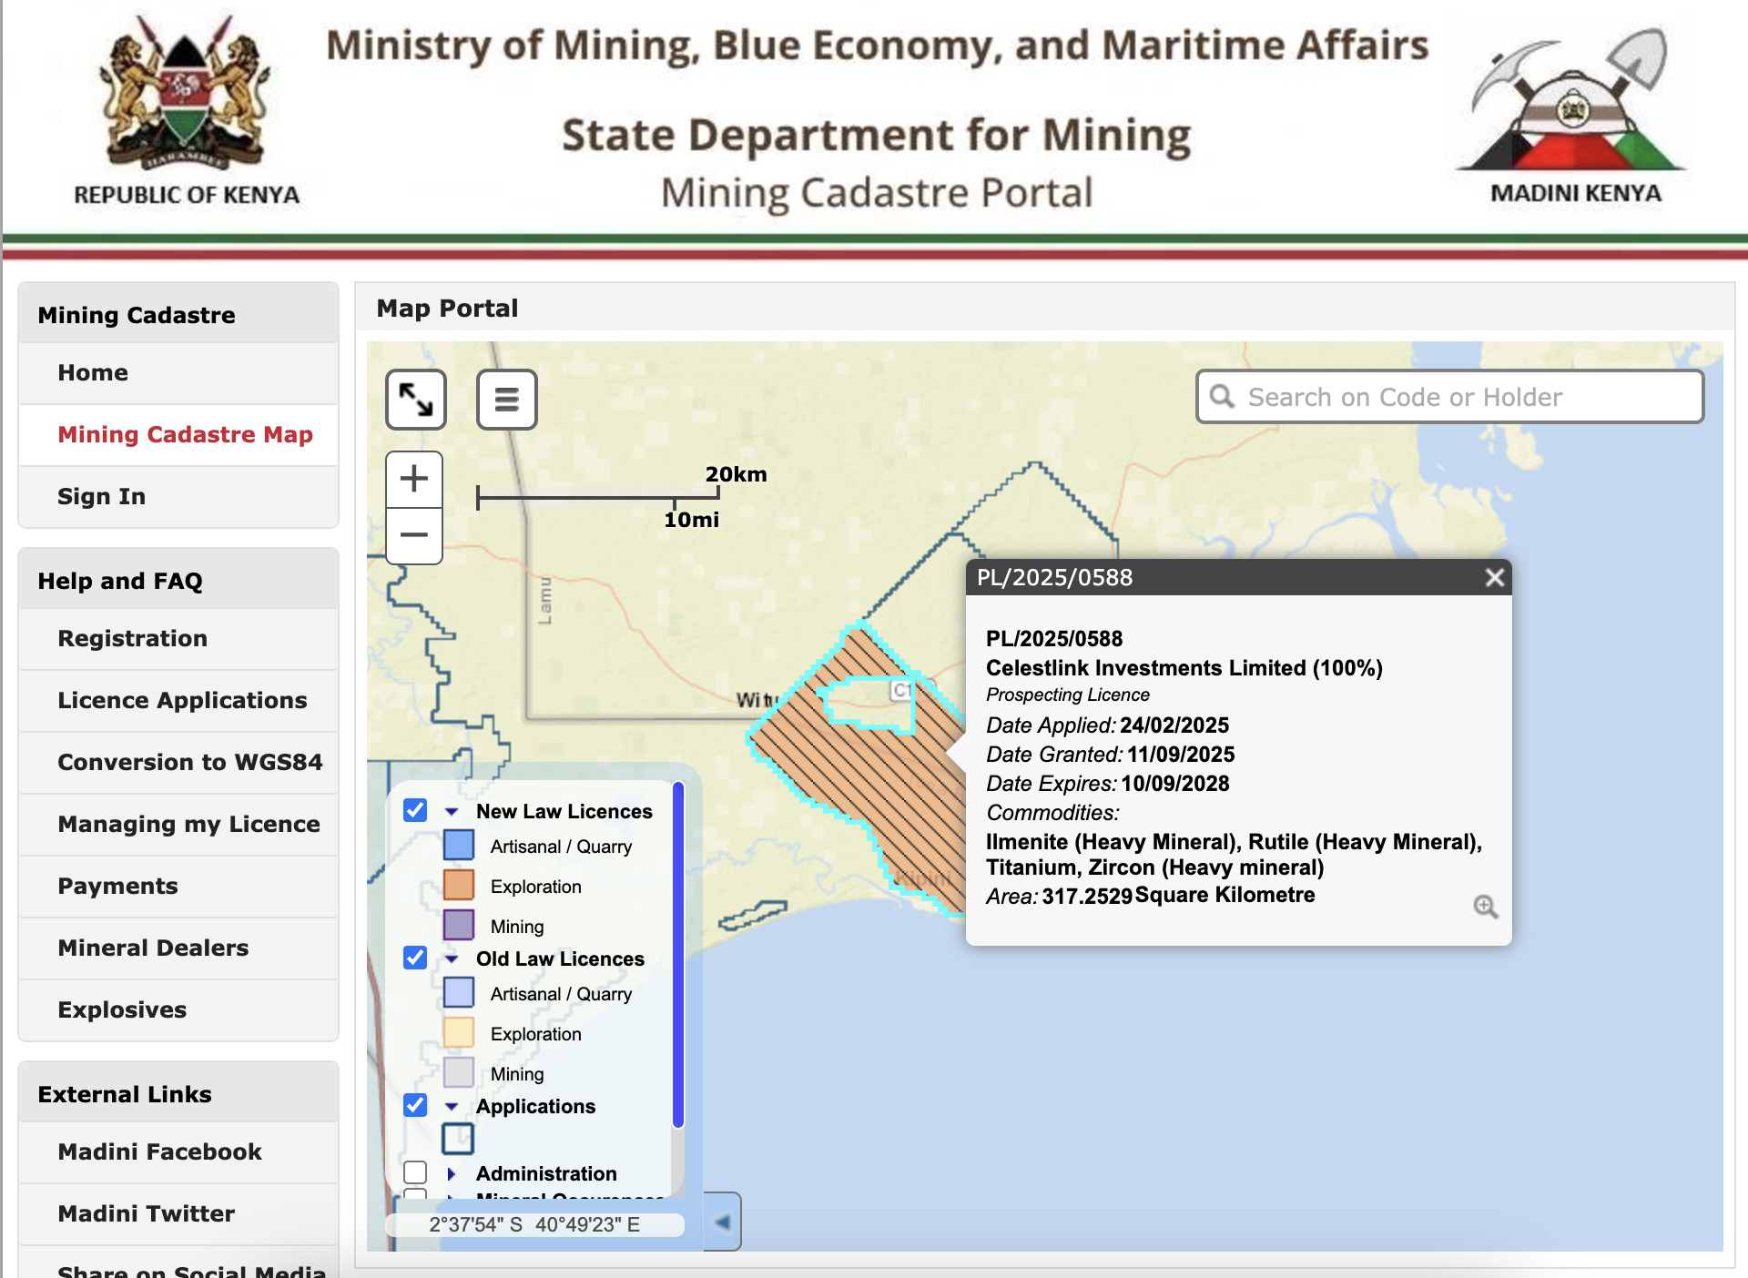Viewport: 1748px width, 1278px height.
Task: Enable the Administration layer checkbox
Action: click(415, 1172)
